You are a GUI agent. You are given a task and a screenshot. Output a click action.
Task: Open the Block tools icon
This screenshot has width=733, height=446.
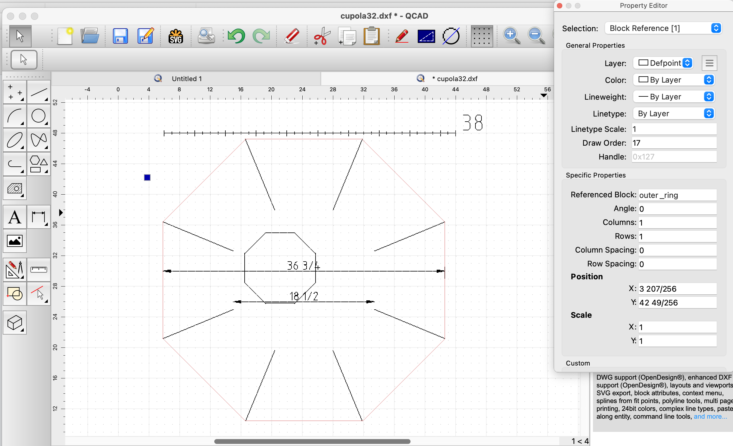click(15, 294)
